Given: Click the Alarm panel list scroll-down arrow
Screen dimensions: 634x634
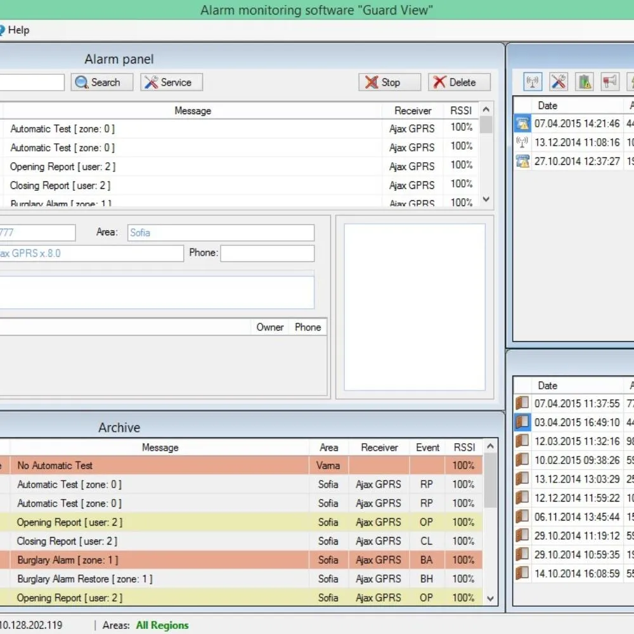Looking at the screenshot, I should 486,199.
